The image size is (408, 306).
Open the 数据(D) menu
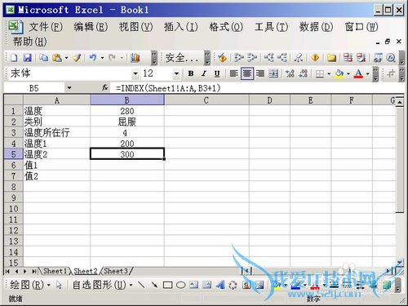coord(316,27)
